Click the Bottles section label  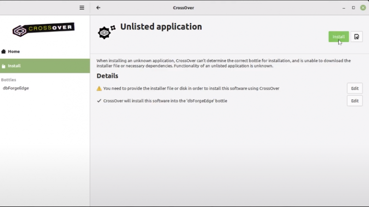click(x=8, y=80)
